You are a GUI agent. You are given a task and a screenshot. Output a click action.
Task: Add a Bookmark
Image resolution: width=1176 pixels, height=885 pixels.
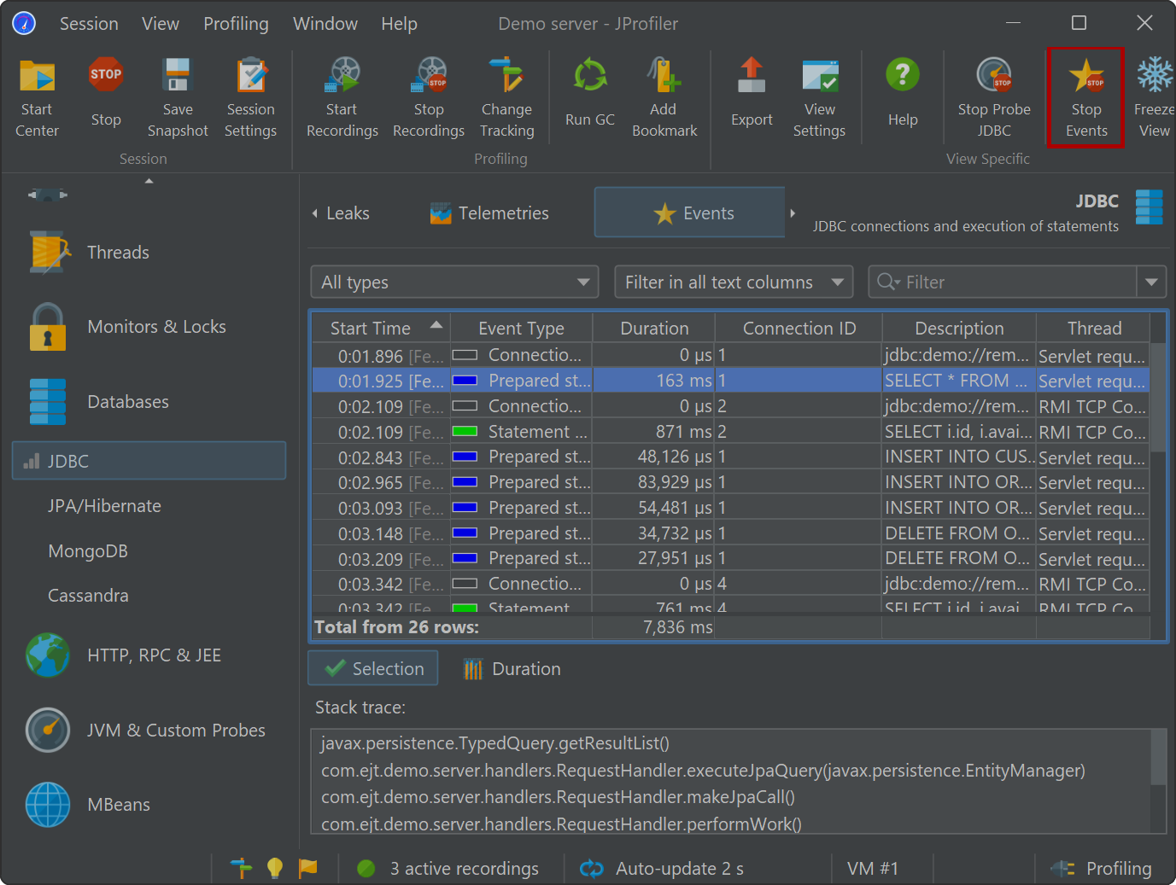(664, 97)
